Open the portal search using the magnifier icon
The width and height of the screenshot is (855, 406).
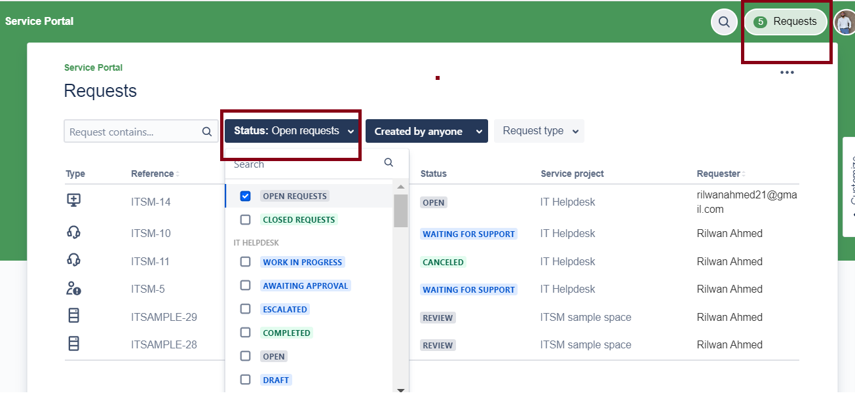click(723, 22)
